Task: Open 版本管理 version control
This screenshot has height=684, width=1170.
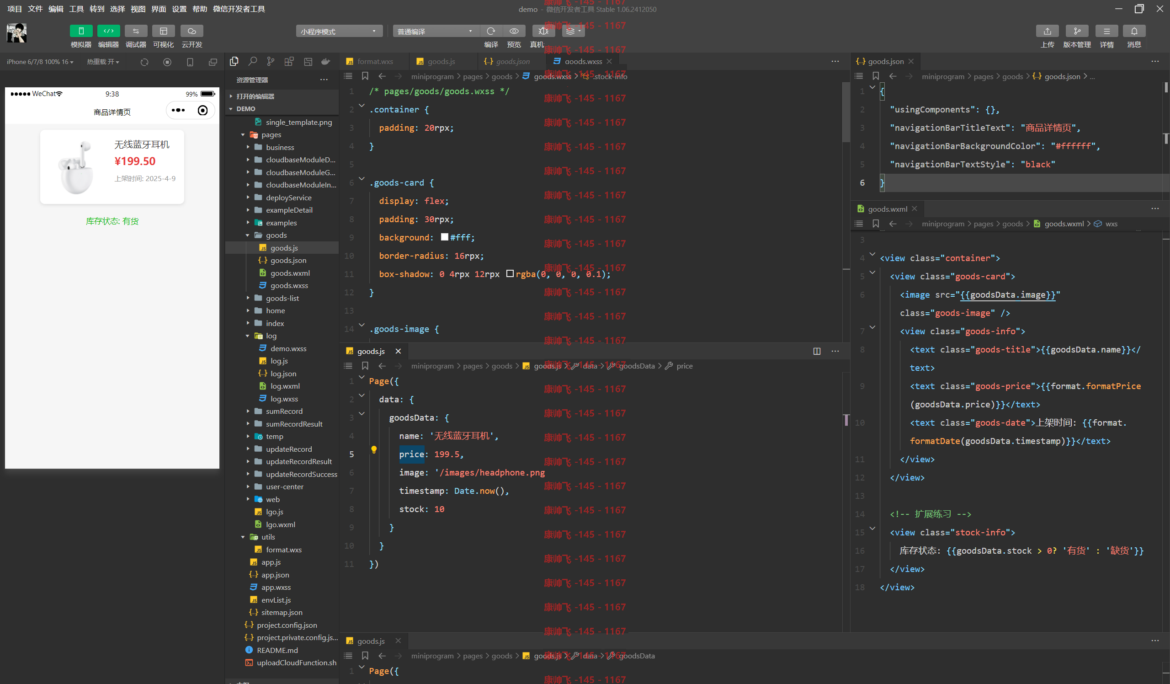Action: point(1077,31)
